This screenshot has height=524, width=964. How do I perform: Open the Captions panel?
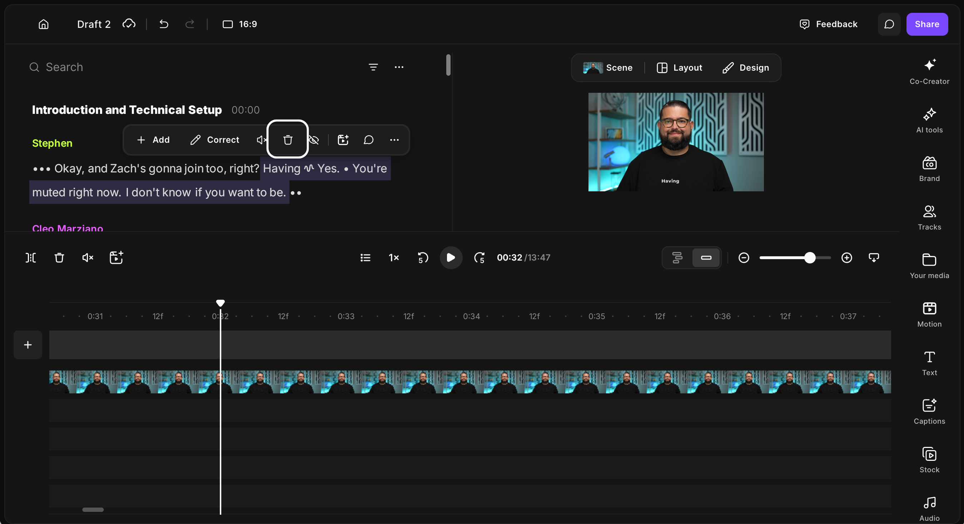tap(929, 412)
